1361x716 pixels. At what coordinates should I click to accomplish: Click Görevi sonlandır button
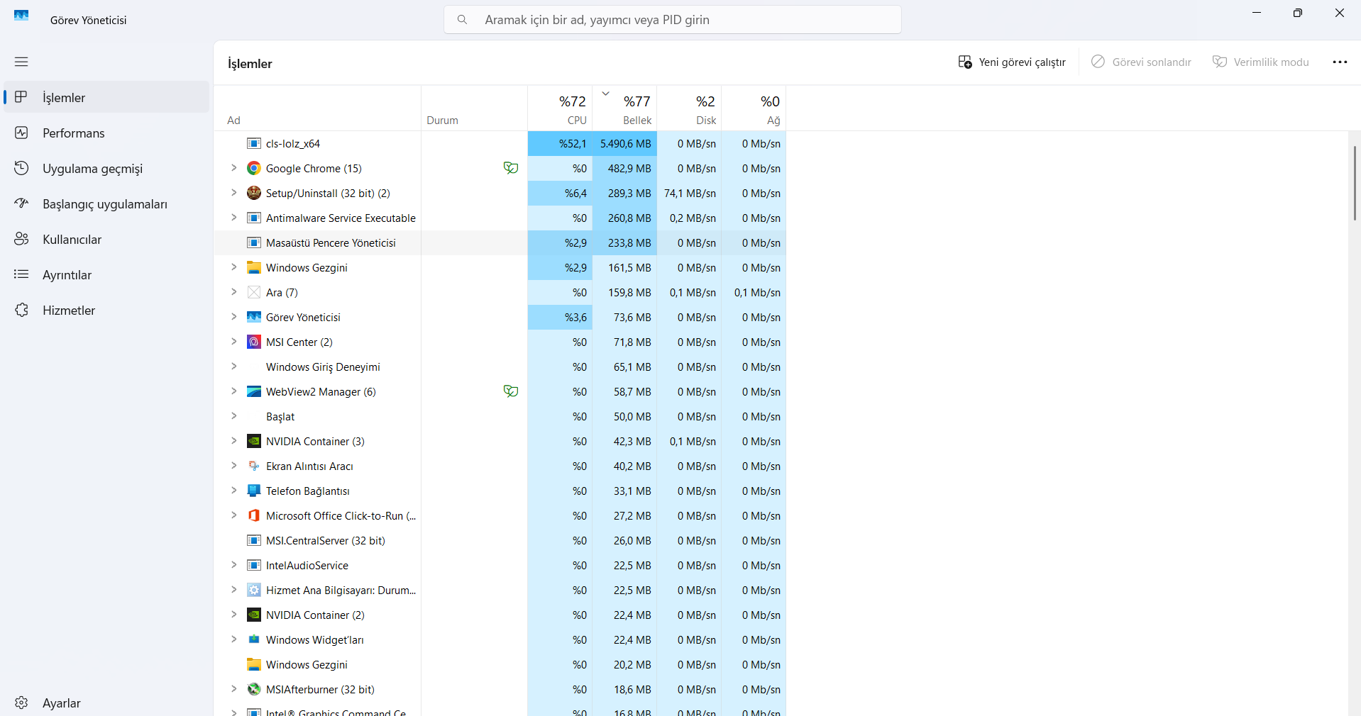pyautogui.click(x=1141, y=62)
